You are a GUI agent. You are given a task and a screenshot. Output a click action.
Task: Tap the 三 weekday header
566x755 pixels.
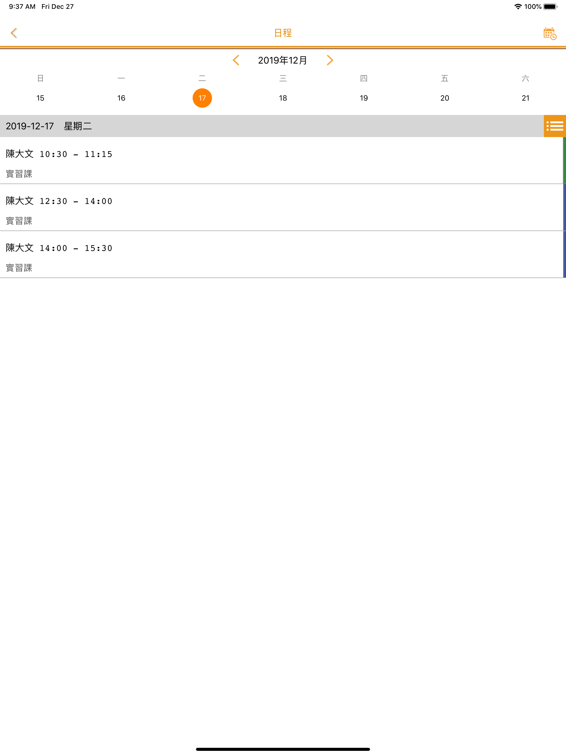283,78
